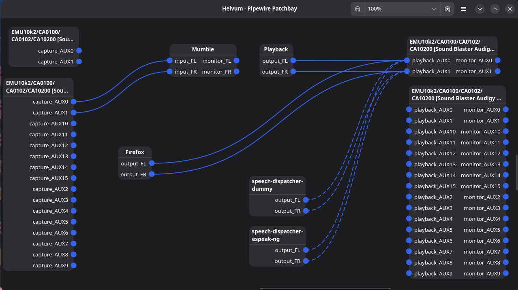518x290 pixels.
Task: Click the window roll-down chevron button
Action: pyautogui.click(x=480, y=9)
